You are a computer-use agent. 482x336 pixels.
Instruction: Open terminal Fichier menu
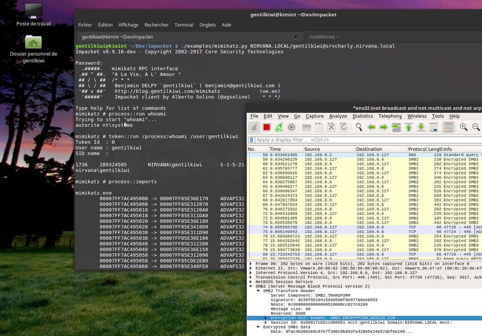pos(85,25)
